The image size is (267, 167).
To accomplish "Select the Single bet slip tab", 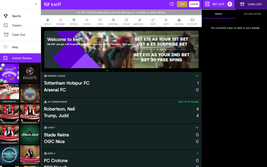I will pyautogui.click(x=219, y=14).
